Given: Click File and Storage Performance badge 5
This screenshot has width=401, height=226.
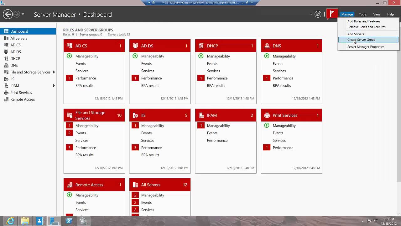Looking at the screenshot, I should tap(69, 148).
